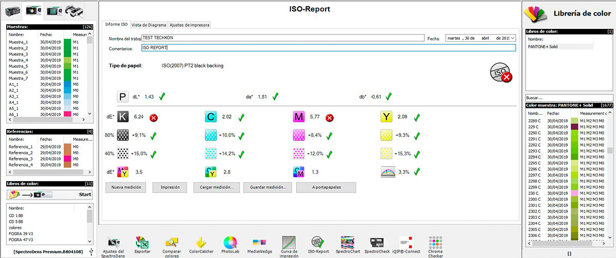
Task: Switch to Informe ISO tab
Action: [116, 24]
